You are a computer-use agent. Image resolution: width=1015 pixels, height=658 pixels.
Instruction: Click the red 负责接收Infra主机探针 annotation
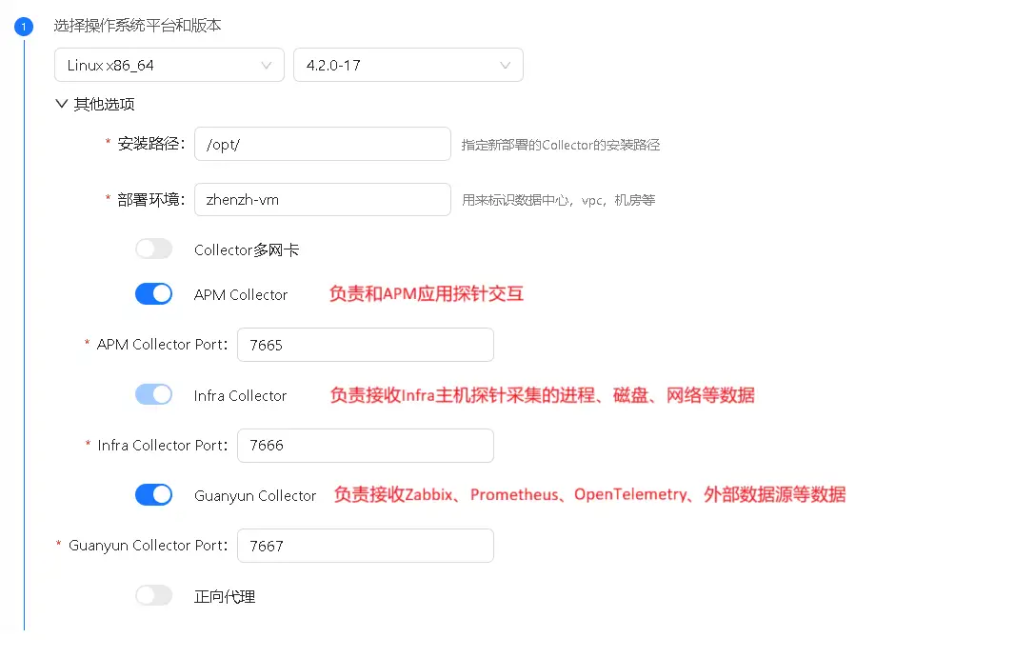542,395
